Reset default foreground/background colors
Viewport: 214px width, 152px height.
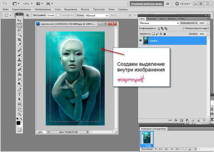tap(17, 119)
